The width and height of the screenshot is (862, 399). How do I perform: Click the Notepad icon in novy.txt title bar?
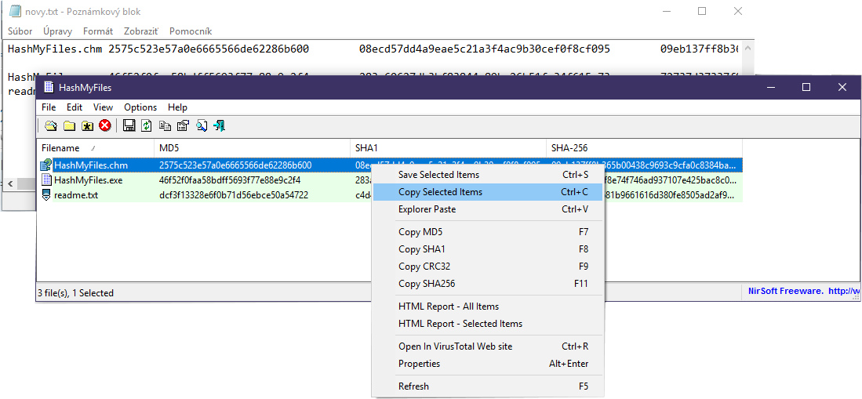[x=16, y=11]
